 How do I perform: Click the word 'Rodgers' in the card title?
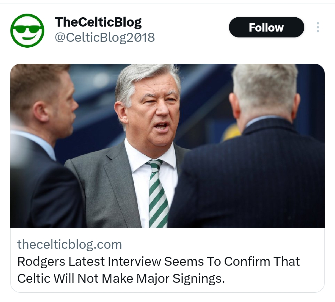[41, 262]
